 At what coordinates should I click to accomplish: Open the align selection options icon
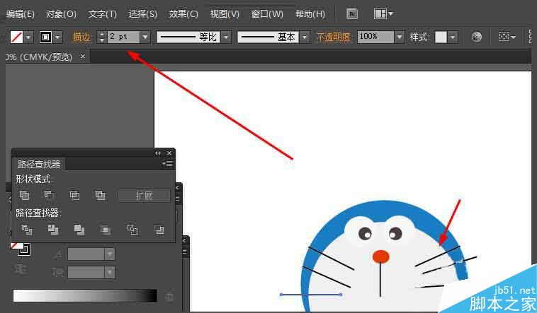click(507, 37)
